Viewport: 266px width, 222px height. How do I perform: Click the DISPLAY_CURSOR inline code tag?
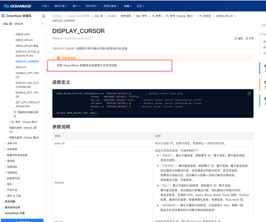click(64, 49)
